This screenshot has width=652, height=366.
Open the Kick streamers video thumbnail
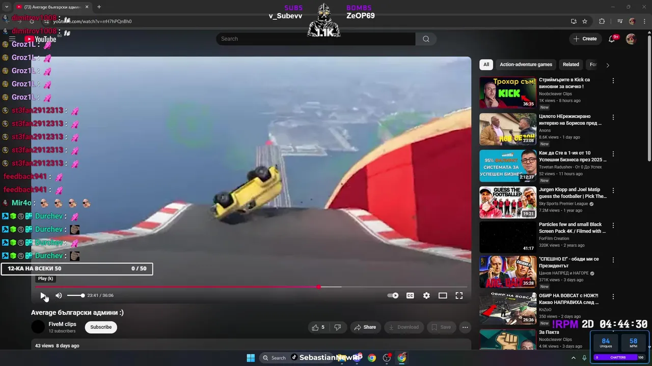pos(507,93)
